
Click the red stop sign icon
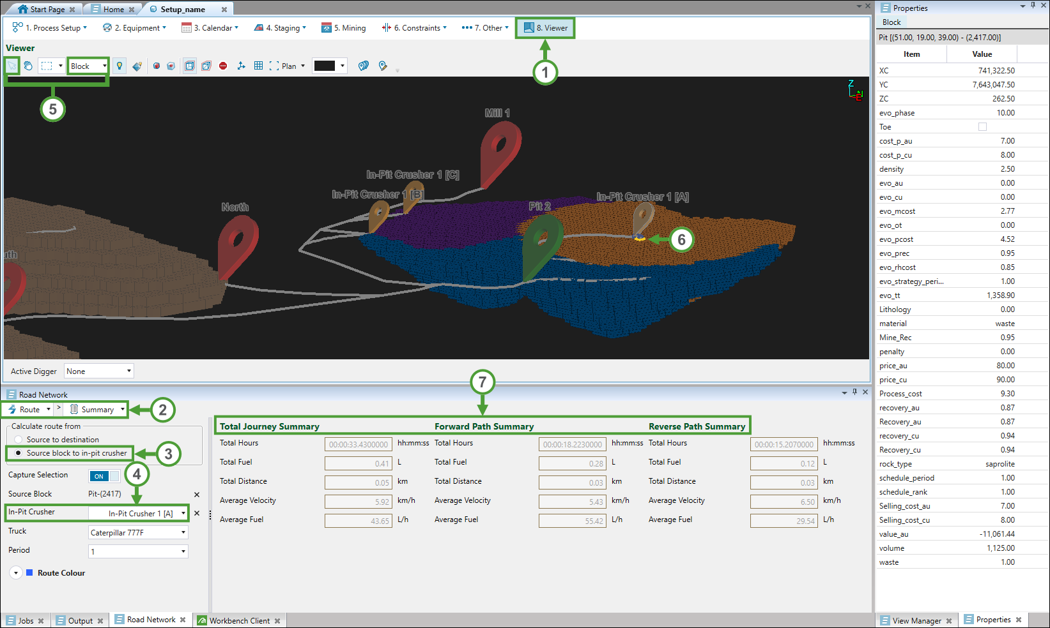coord(223,66)
